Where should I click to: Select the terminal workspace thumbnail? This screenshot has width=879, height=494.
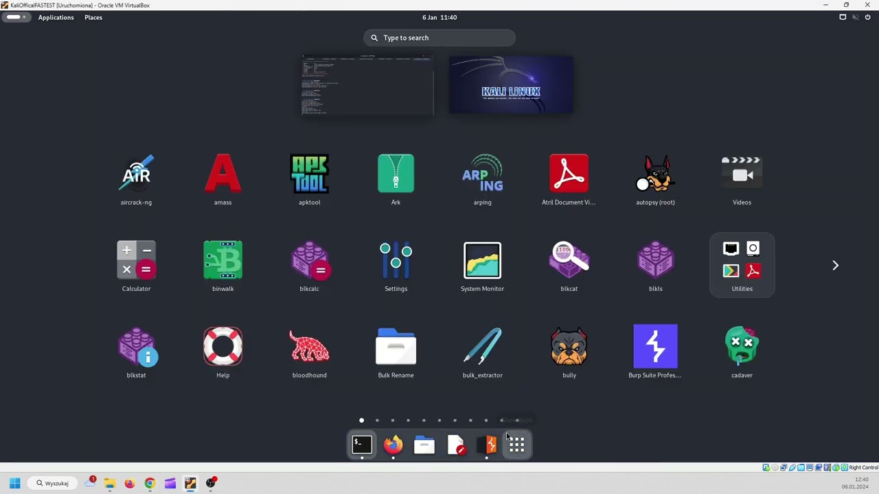pyautogui.click(x=367, y=85)
